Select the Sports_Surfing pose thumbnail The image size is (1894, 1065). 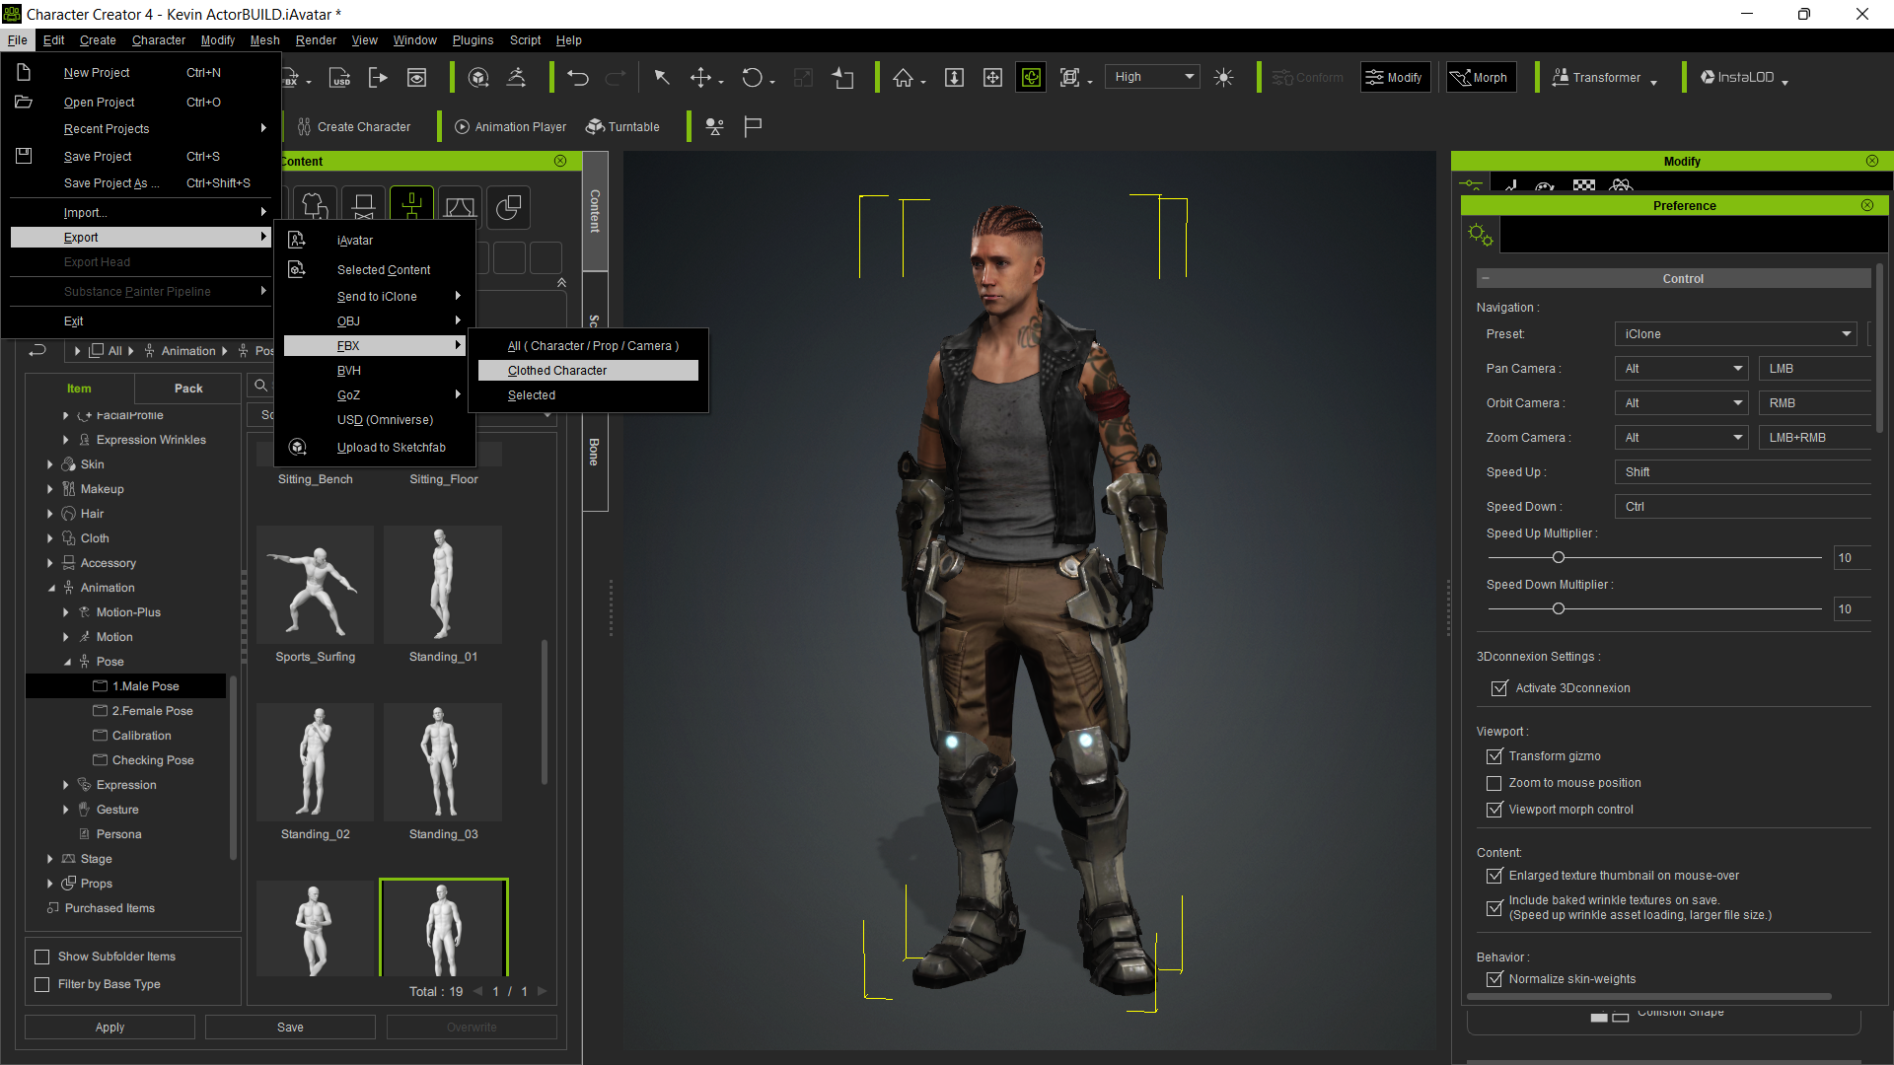pos(315,585)
